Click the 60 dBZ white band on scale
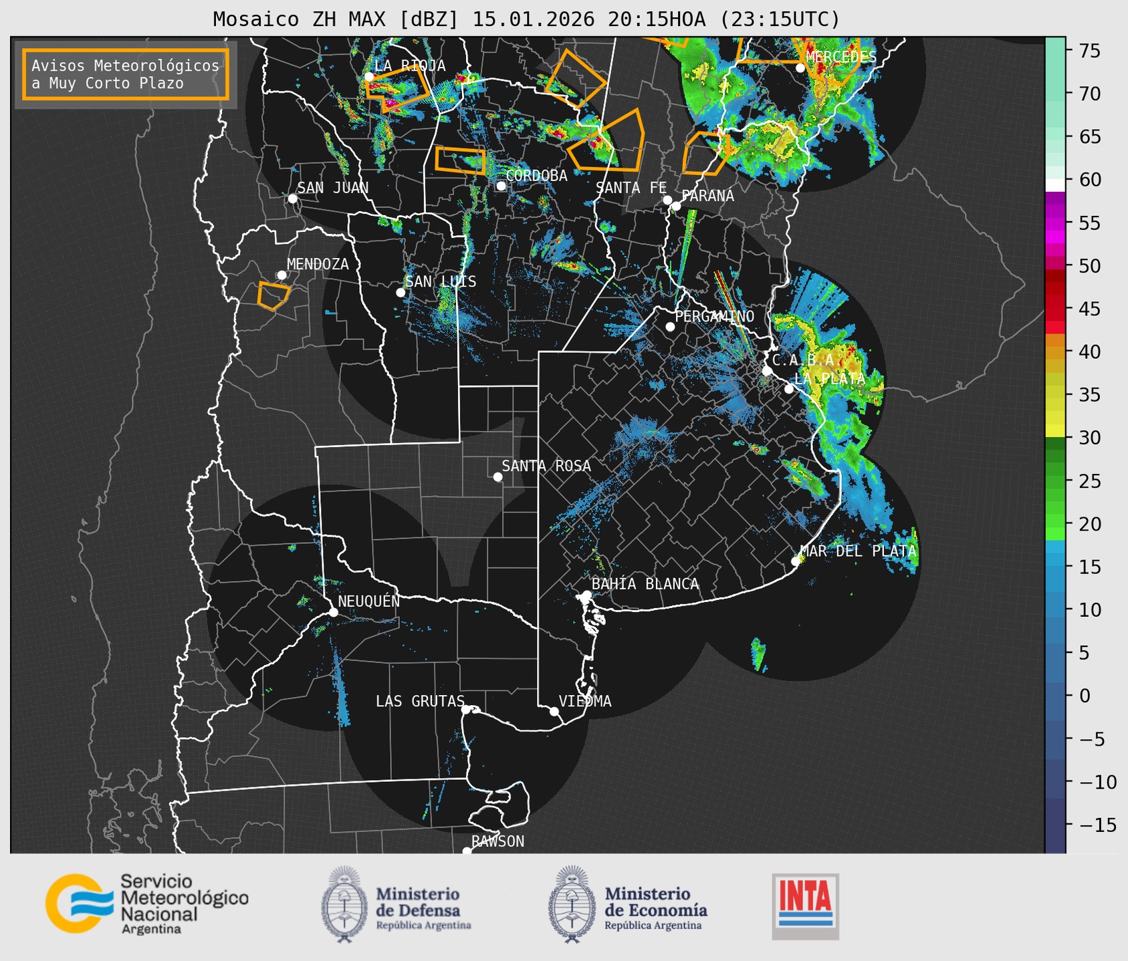 [x=1055, y=184]
